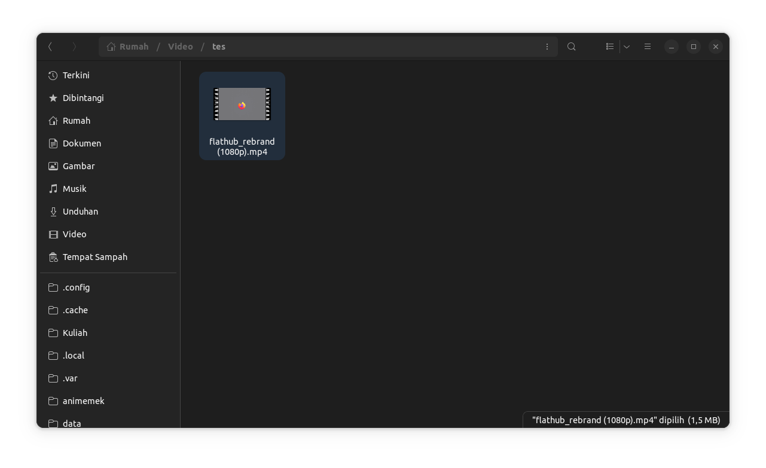Click the Musik note icon
Viewport: 766px width, 468px height.
click(x=53, y=189)
